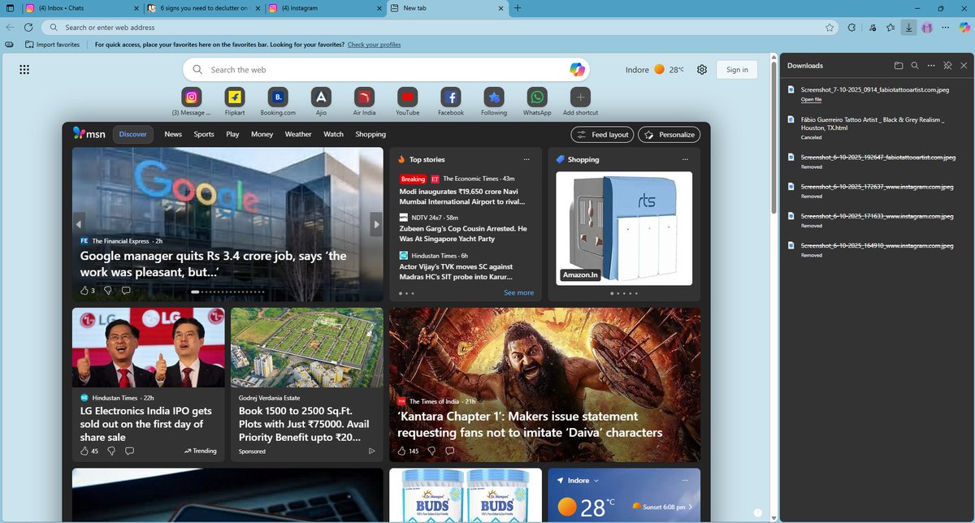Open Top stories more options menu
The image size is (975, 523).
526,159
